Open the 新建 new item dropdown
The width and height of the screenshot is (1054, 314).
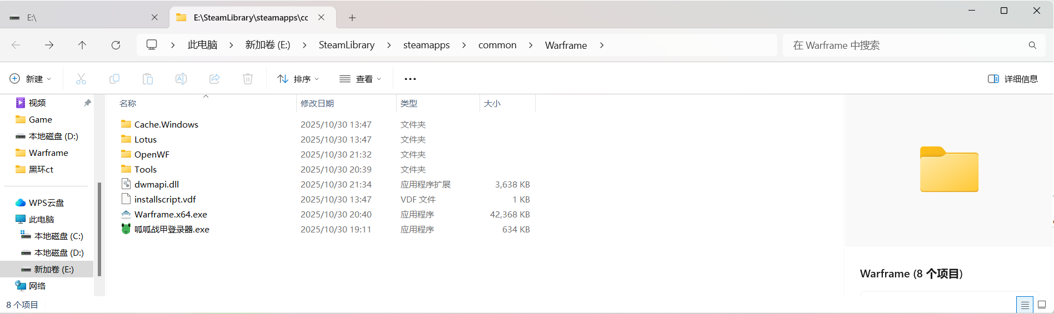pos(31,79)
